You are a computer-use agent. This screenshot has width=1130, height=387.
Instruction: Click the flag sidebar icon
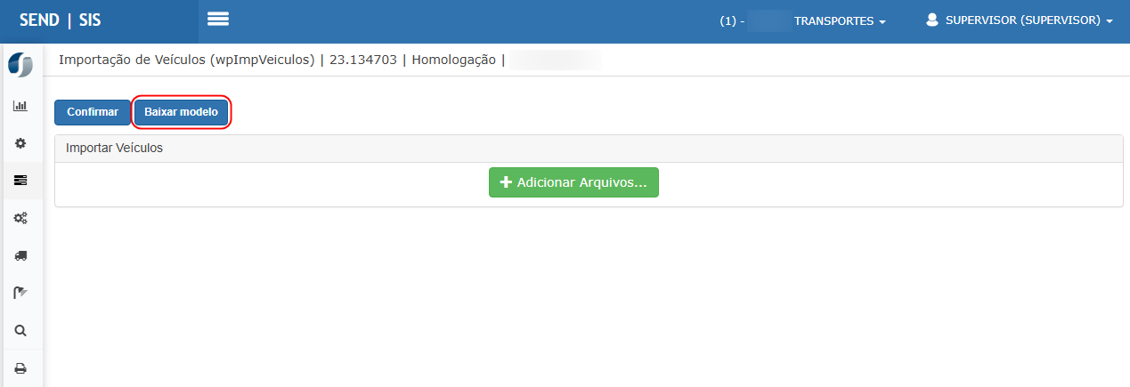20,293
